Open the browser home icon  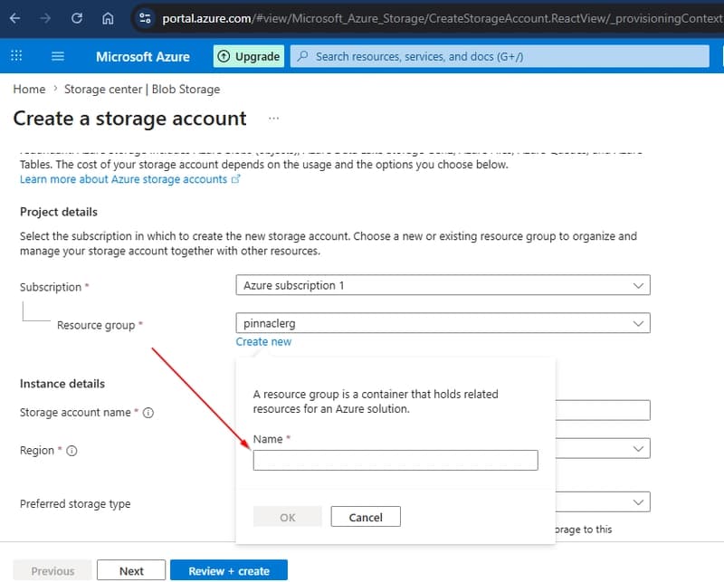(x=108, y=18)
